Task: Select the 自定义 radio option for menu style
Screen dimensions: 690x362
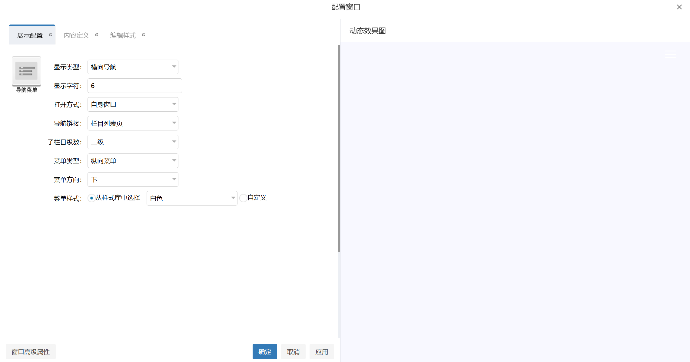Action: click(x=243, y=198)
